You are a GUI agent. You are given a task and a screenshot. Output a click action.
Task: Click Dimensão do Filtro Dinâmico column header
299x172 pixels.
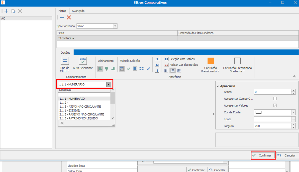[238, 33]
